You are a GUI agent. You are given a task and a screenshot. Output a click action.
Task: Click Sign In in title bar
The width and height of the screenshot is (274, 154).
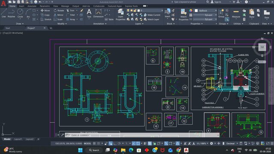216,2
